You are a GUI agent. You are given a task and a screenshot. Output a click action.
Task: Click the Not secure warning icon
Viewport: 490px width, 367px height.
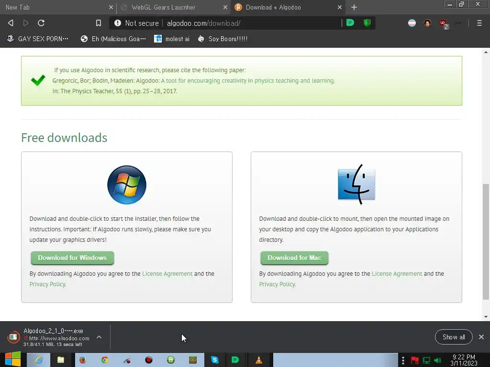pos(118,23)
